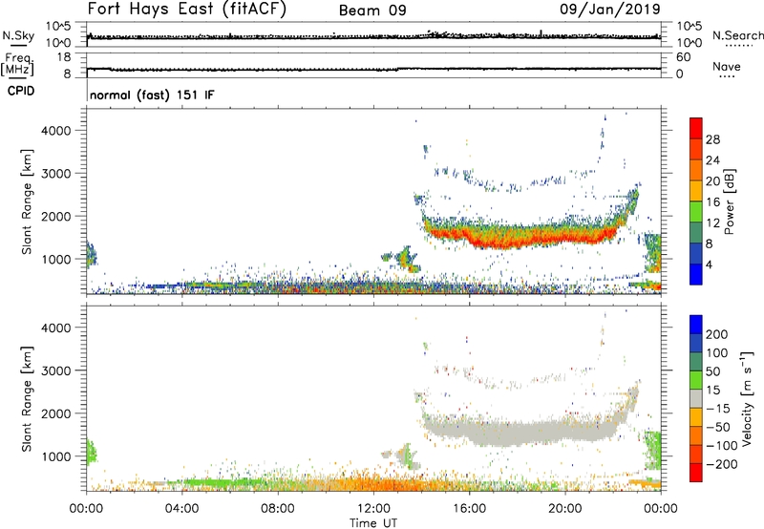The height and width of the screenshot is (529, 764).
Task: Click the date '09/Jan/2019'
Action: pyautogui.click(x=610, y=9)
